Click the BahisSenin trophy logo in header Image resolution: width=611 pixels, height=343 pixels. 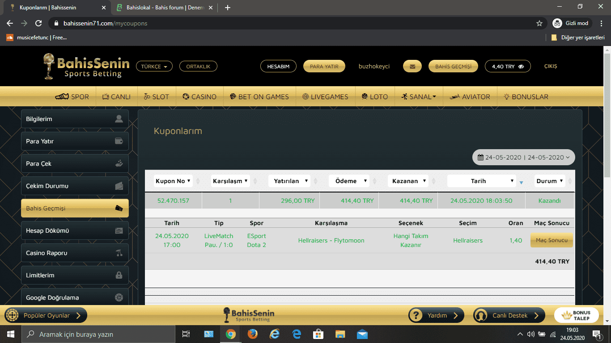coord(86,66)
